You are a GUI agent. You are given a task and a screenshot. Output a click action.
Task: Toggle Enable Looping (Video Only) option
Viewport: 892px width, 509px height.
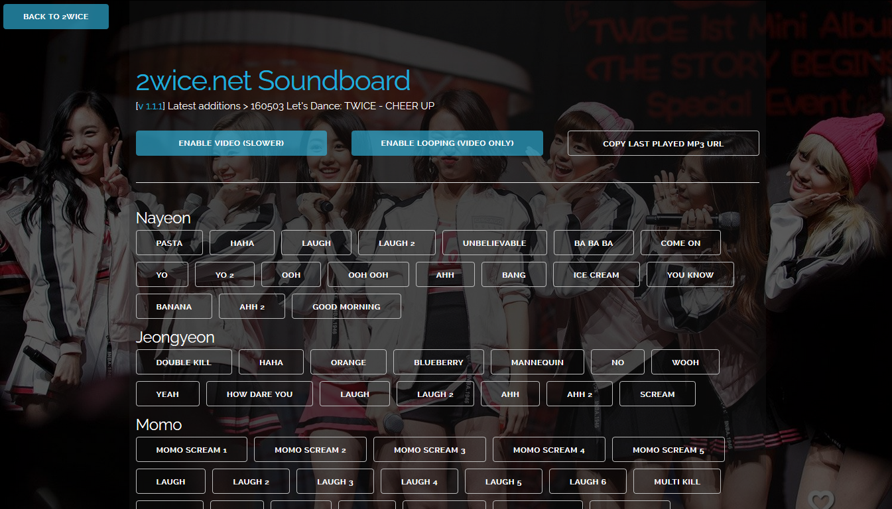click(x=447, y=143)
